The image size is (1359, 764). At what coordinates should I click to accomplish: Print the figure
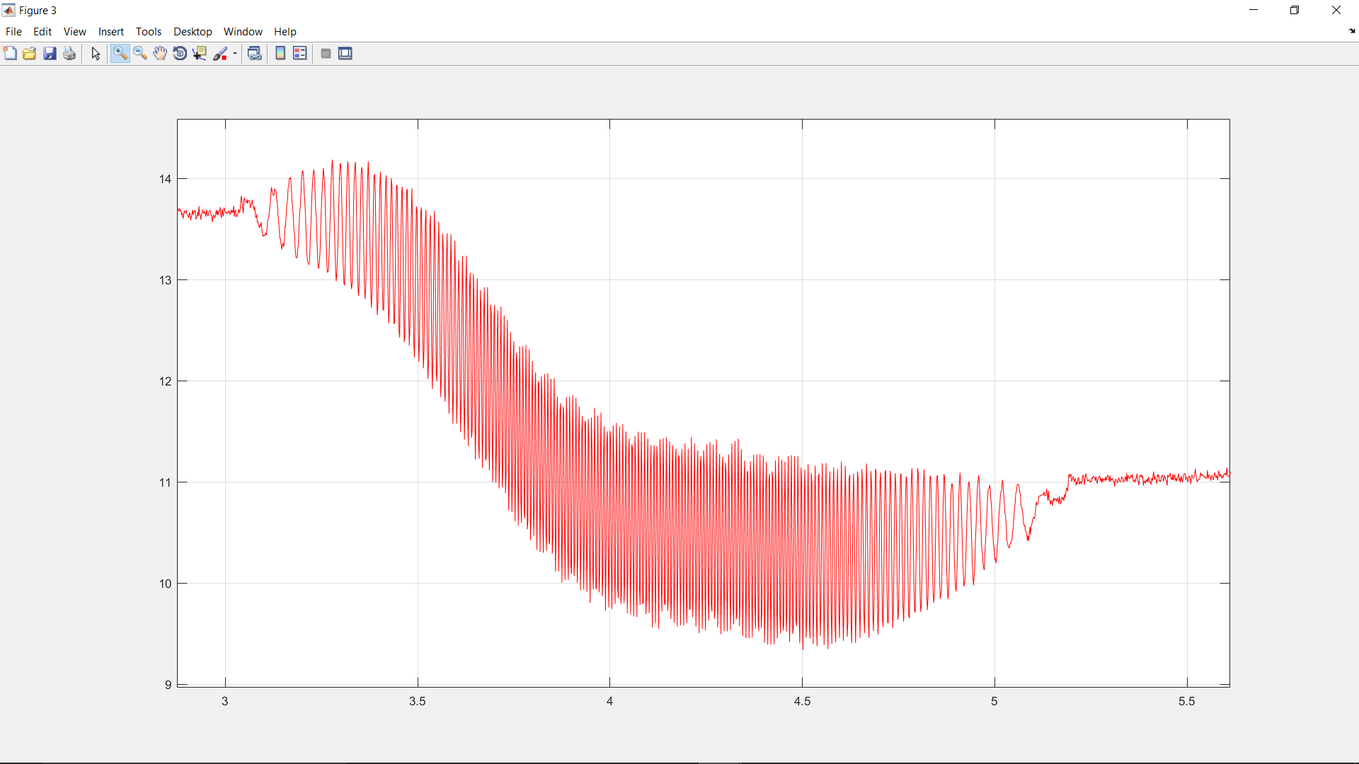[69, 54]
